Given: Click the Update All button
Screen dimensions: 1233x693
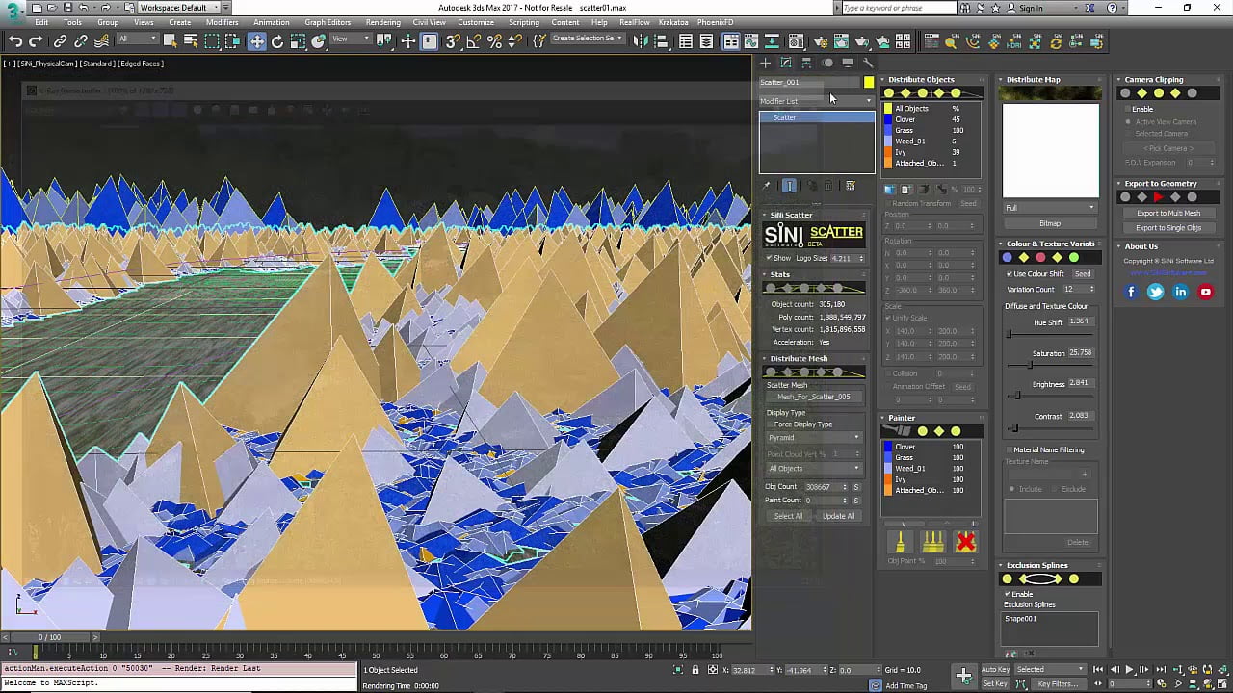Looking at the screenshot, I should [837, 516].
